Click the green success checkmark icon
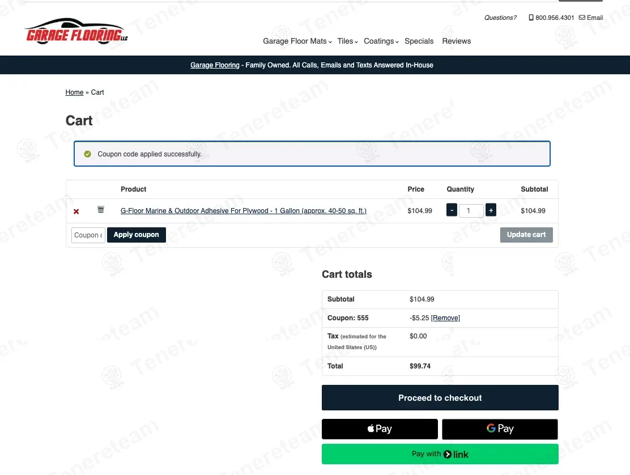The height and width of the screenshot is (475, 630). click(x=88, y=154)
